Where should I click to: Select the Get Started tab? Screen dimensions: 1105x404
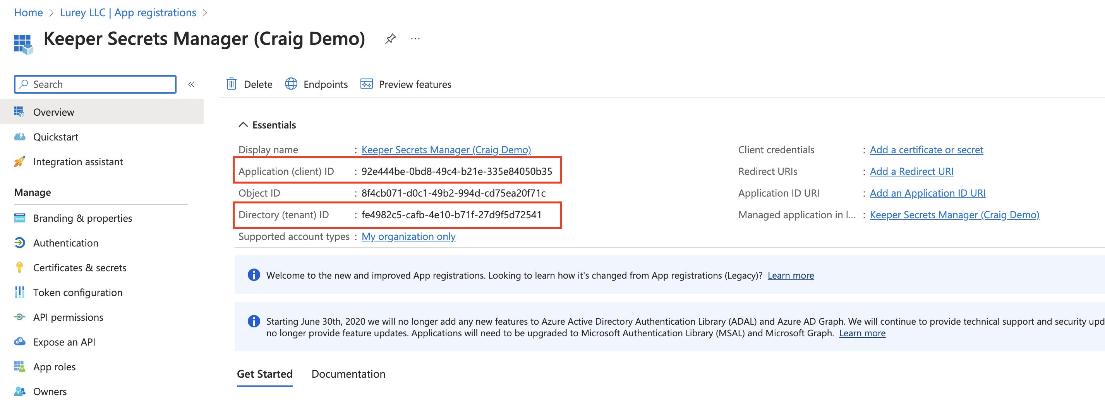(x=264, y=374)
